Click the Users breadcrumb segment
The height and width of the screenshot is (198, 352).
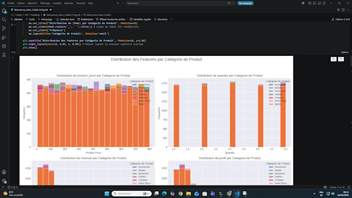(19, 15)
